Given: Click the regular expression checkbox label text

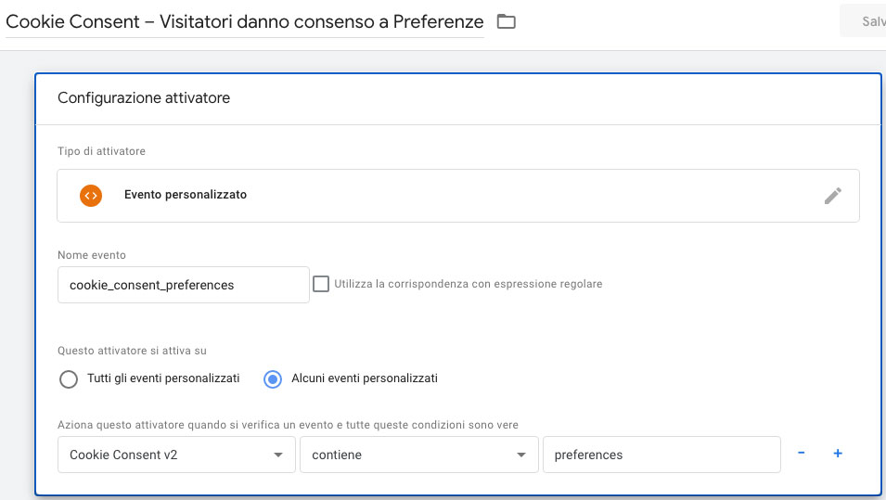Looking at the screenshot, I should [468, 284].
